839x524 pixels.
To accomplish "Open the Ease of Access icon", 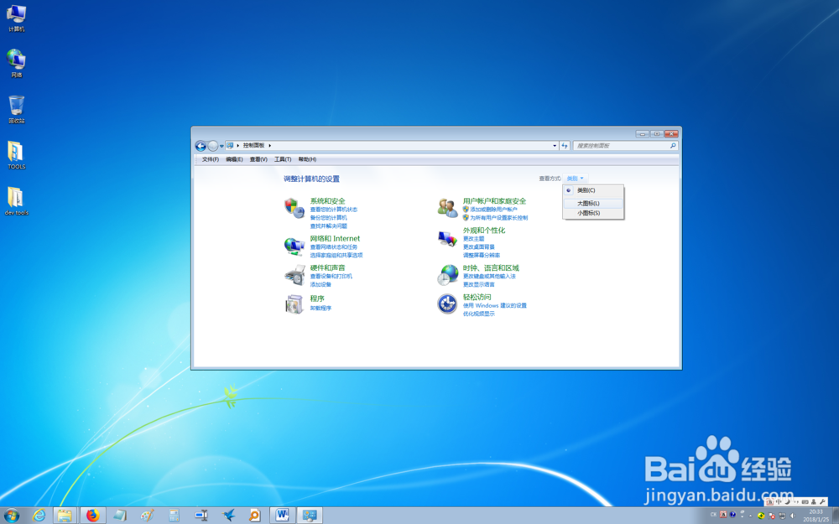I will click(x=447, y=304).
